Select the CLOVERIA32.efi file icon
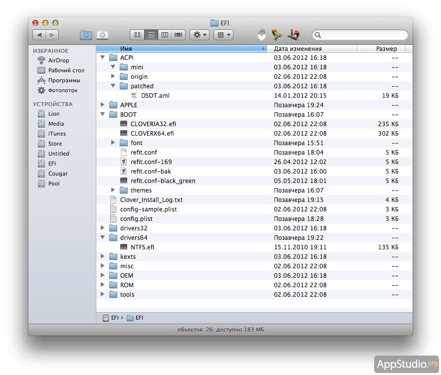Viewport: 441px width, 375px height. (123, 124)
